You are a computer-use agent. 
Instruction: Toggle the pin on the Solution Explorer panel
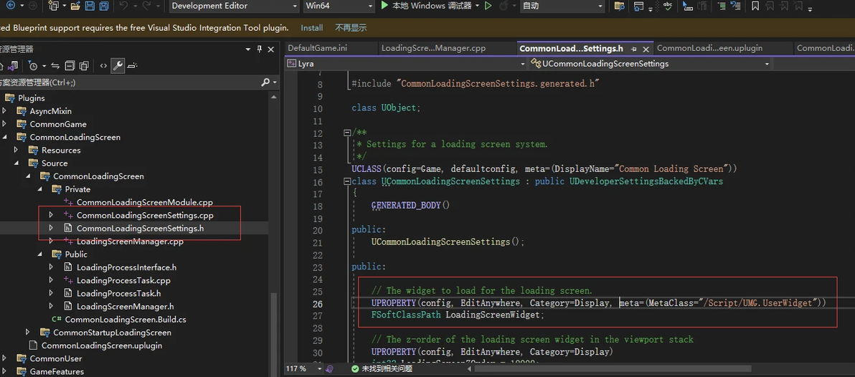pyautogui.click(x=259, y=49)
